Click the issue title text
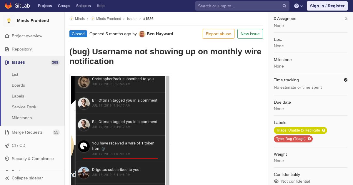Image resolution: width=353 pixels, height=185 pixels. (x=165, y=56)
